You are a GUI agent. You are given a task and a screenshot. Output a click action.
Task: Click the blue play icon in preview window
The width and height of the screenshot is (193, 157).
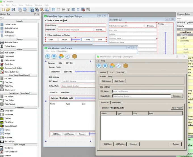[99, 66]
